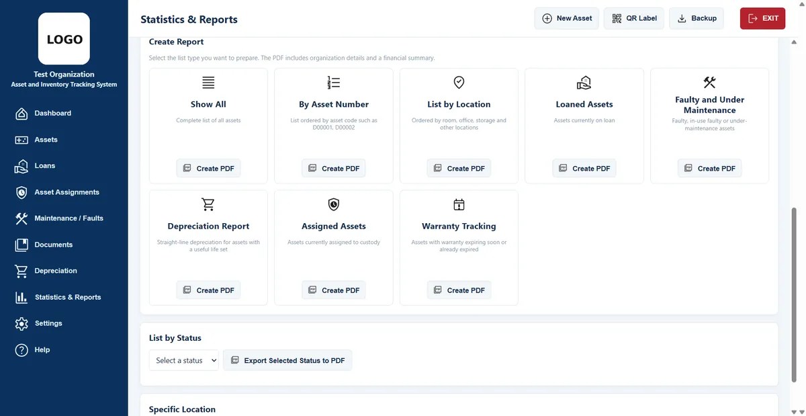Create PDF for Depreciation Report
The height and width of the screenshot is (416, 806).
tap(208, 290)
